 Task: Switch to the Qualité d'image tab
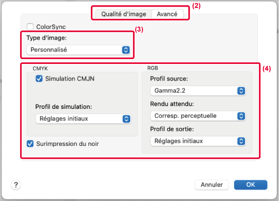(123, 14)
